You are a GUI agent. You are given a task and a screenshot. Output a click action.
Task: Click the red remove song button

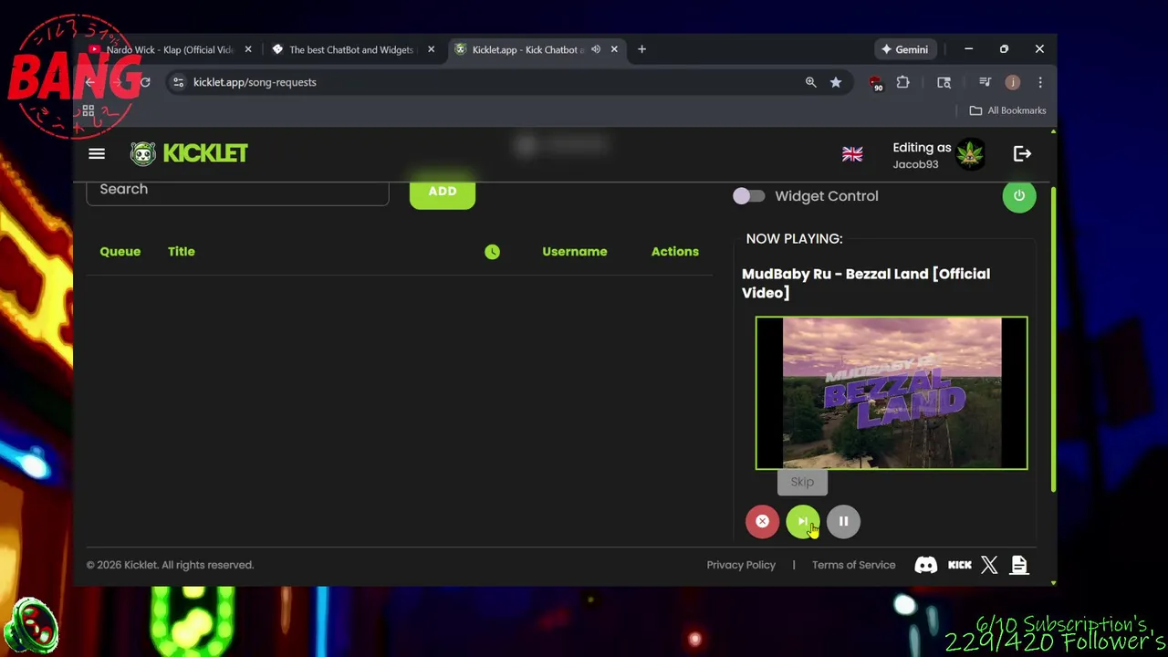point(762,521)
